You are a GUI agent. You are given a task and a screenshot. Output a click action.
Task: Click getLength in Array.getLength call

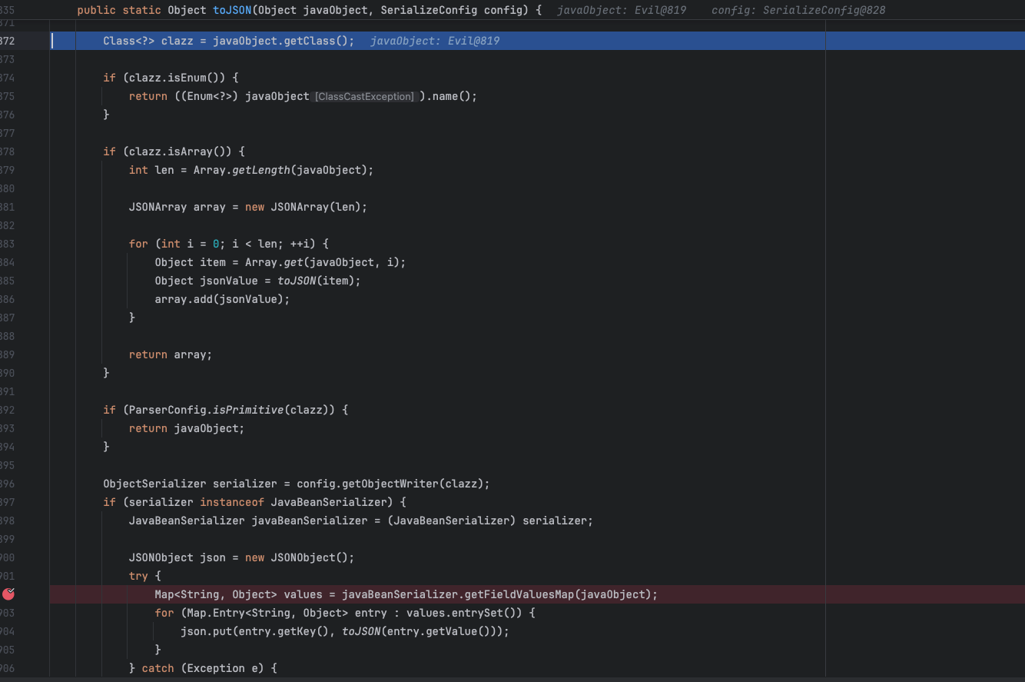pos(260,170)
